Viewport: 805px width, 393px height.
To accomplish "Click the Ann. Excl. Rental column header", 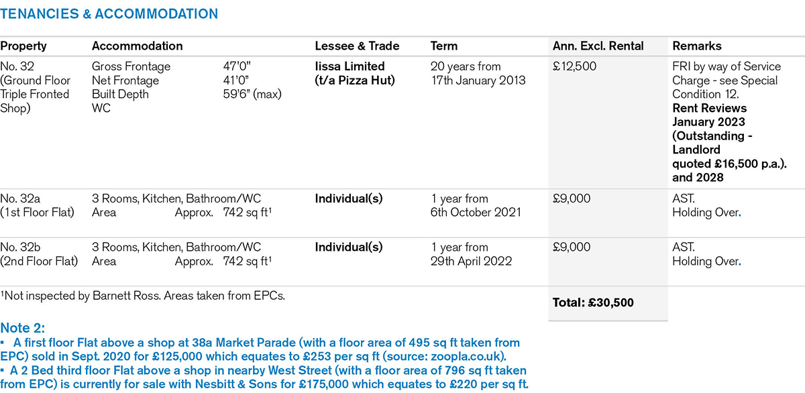I will [x=598, y=46].
